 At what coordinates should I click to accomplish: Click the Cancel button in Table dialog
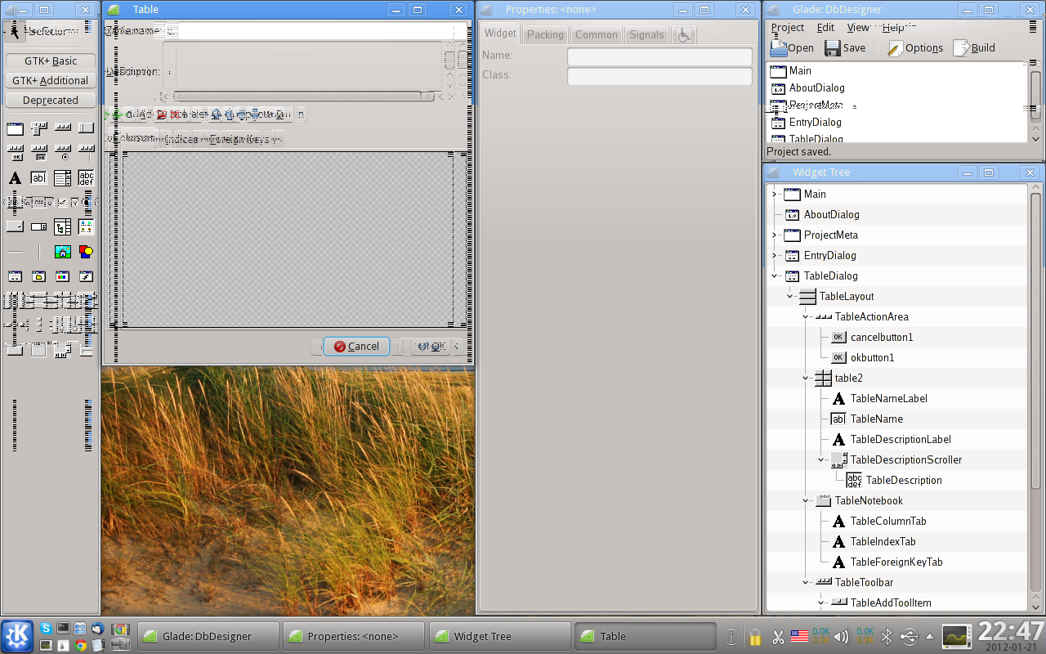point(356,347)
